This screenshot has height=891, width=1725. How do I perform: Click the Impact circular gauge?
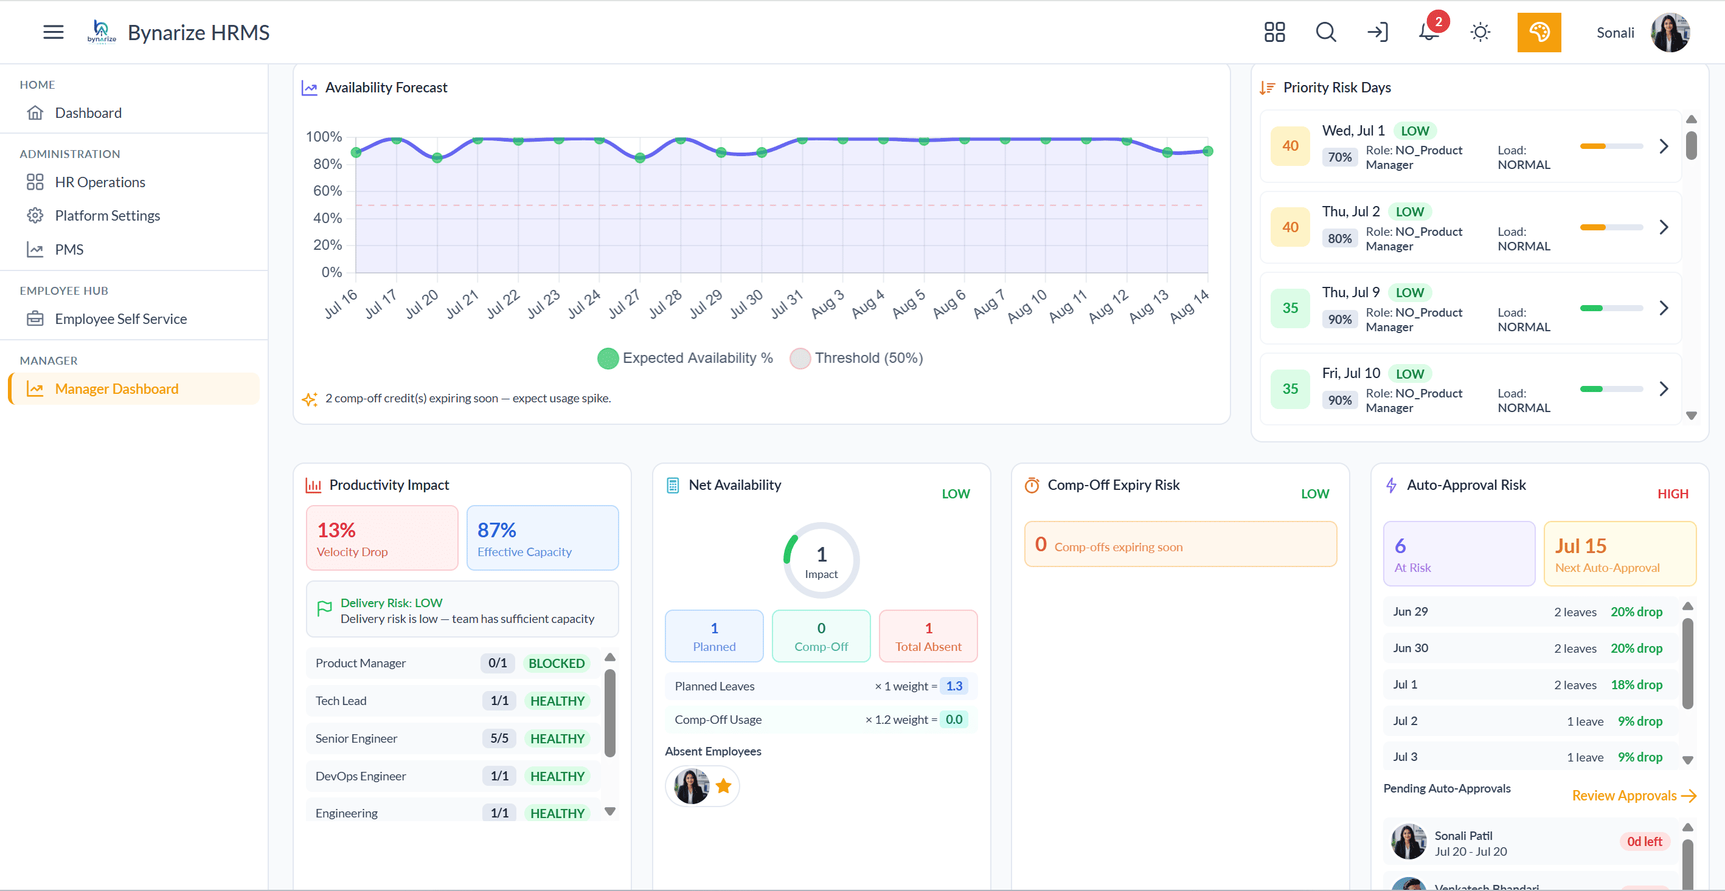821,560
